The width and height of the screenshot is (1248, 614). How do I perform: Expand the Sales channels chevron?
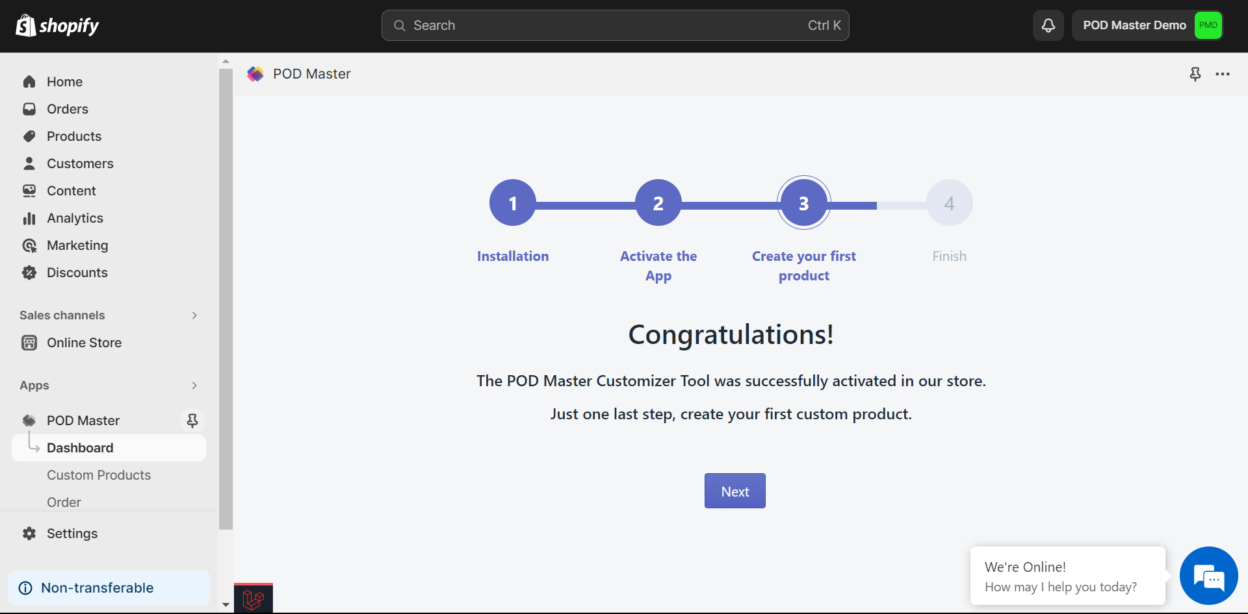pos(194,315)
